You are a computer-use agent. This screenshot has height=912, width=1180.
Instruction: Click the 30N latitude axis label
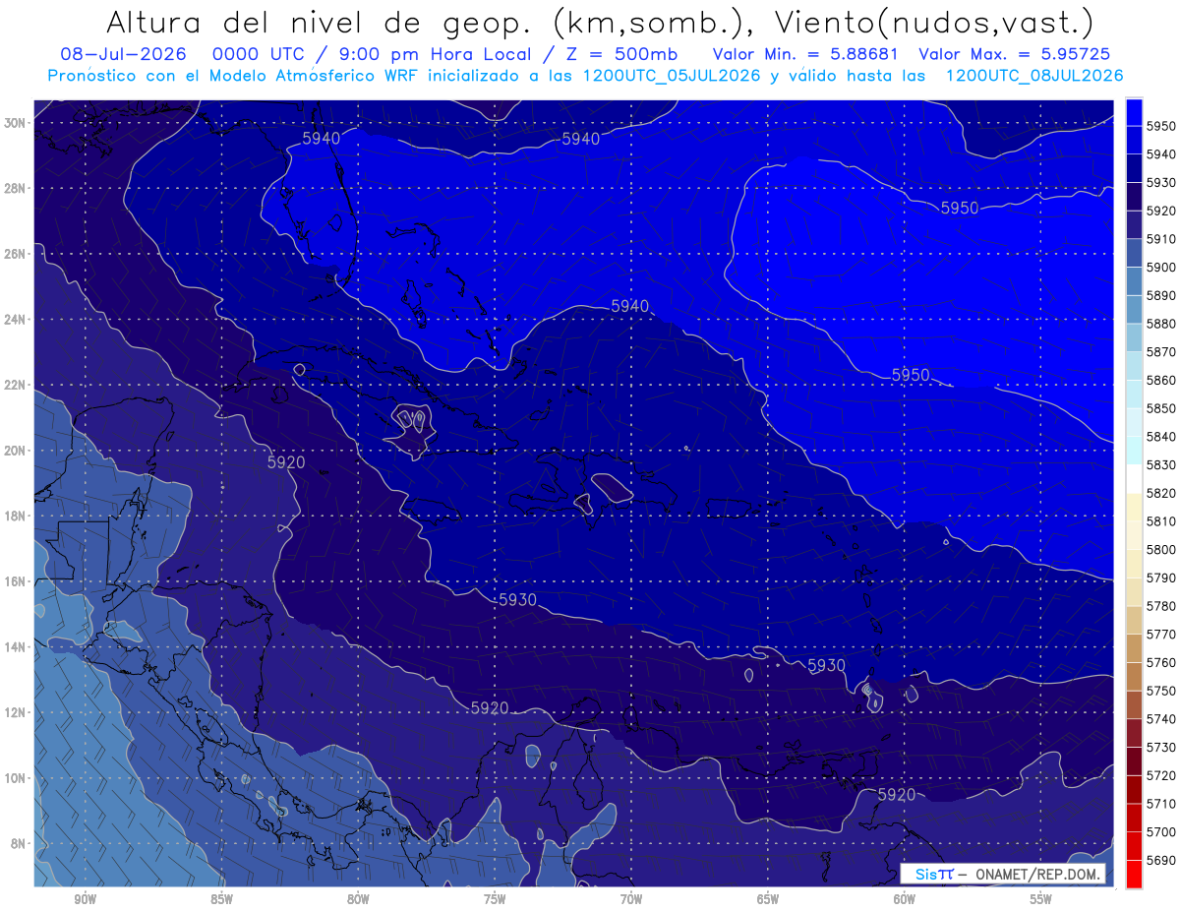(17, 123)
